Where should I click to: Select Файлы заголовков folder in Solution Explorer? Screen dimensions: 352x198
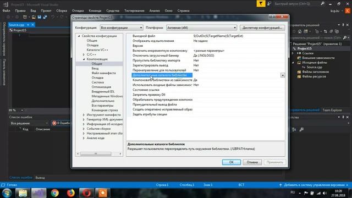point(315,72)
